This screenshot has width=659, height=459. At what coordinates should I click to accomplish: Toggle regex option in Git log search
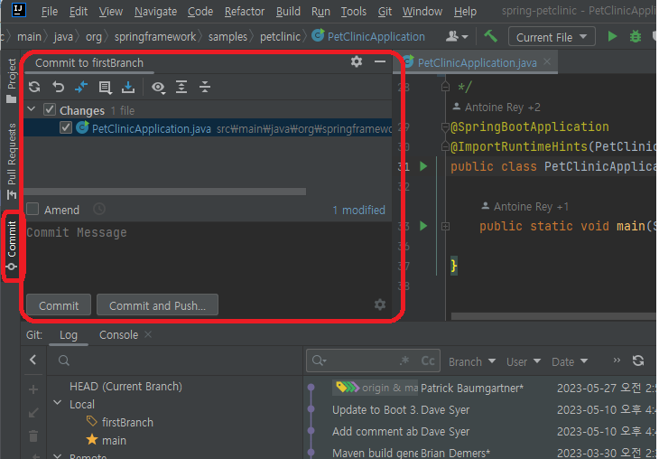404,361
